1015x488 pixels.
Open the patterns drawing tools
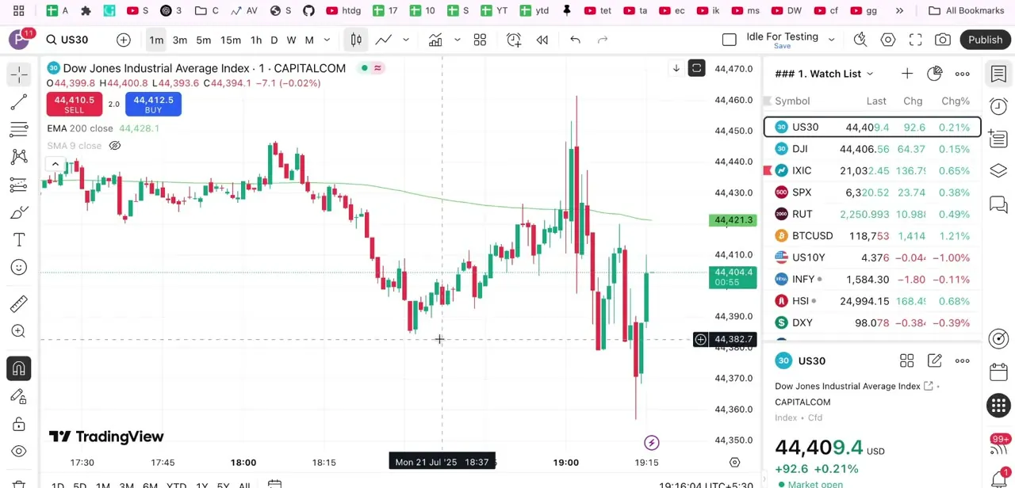(x=19, y=157)
